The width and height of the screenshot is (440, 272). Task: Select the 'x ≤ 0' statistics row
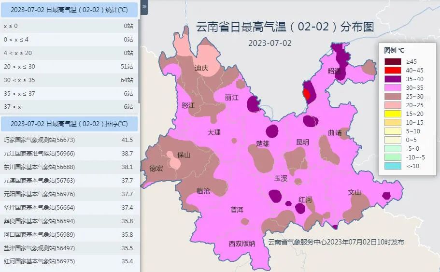pos(69,26)
